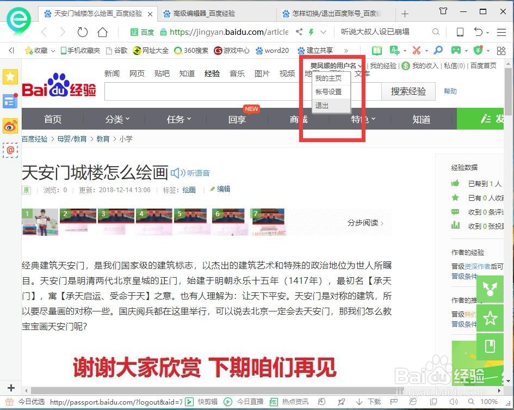The height and width of the screenshot is (410, 514).
Task: Select 我的主页 from user menu
Action: (x=328, y=78)
